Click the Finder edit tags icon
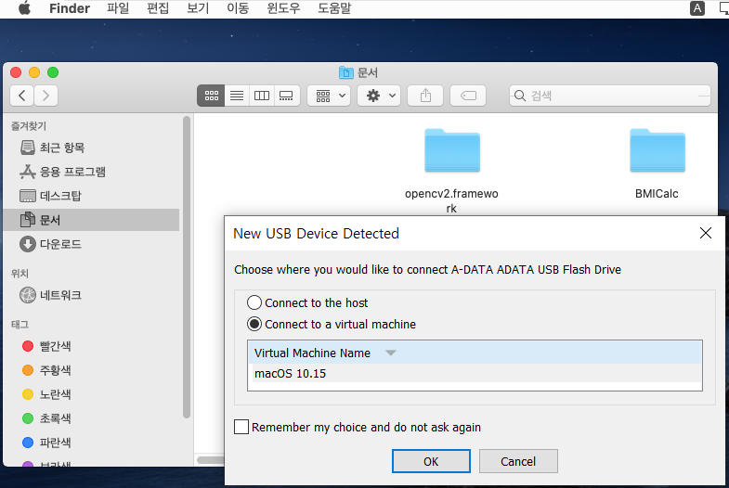 click(468, 96)
